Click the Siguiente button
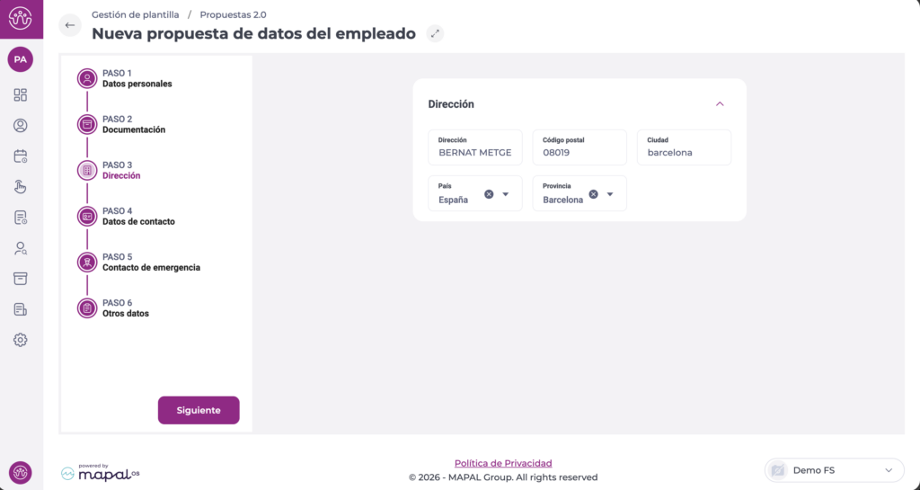The width and height of the screenshot is (920, 490). pos(199,410)
